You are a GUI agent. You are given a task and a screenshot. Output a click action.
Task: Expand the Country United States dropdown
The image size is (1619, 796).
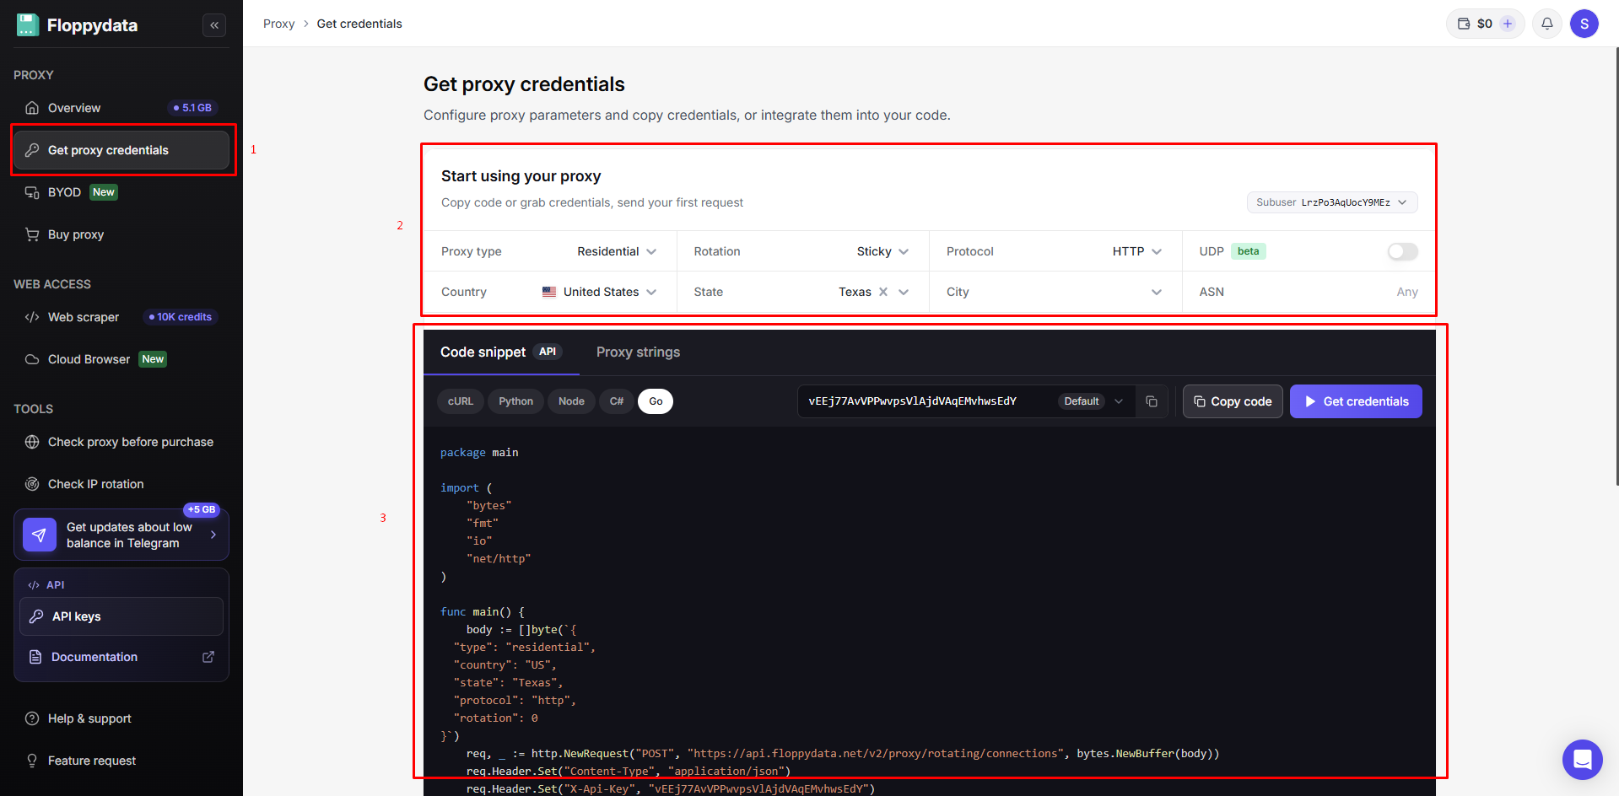tap(600, 292)
